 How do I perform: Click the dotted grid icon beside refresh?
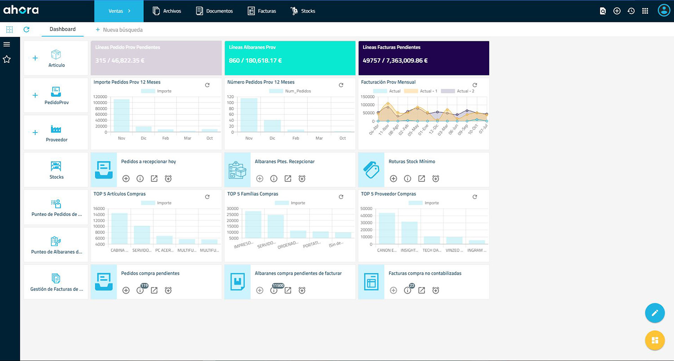pos(9,29)
